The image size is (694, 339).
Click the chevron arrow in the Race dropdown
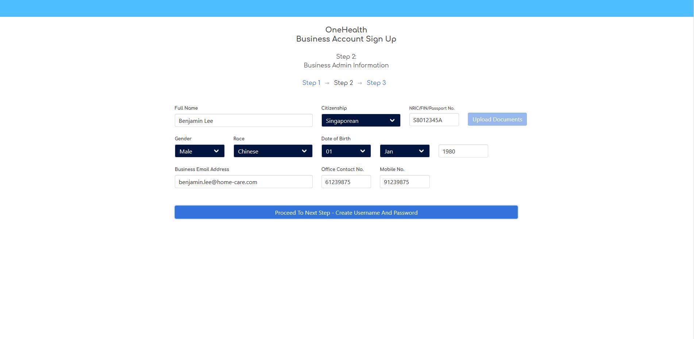coord(304,151)
